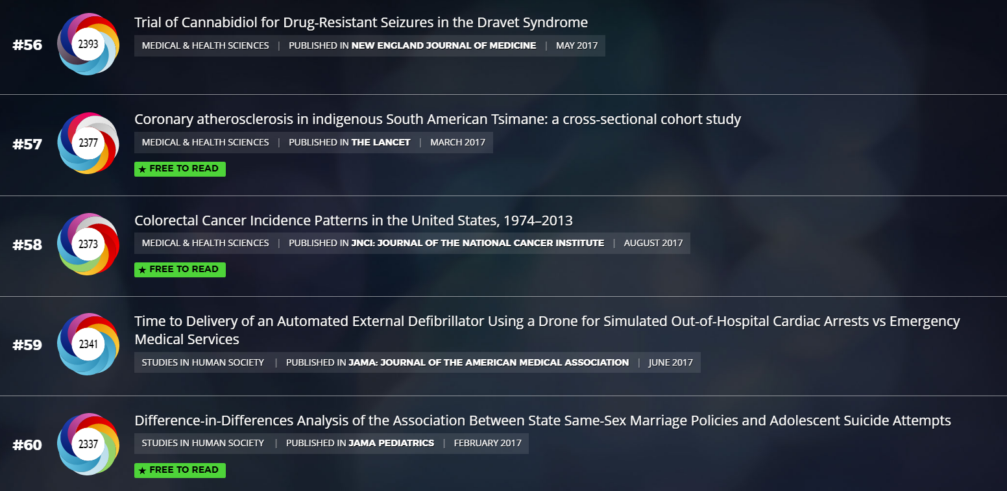Open the Altmetric donut badge scoring 2341
Screen dimensions: 1007x491
pyautogui.click(x=88, y=344)
